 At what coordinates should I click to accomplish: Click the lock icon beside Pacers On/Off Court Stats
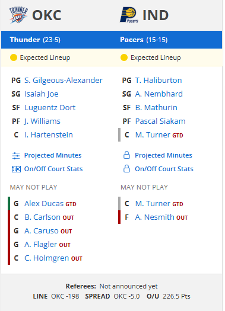click(x=126, y=169)
